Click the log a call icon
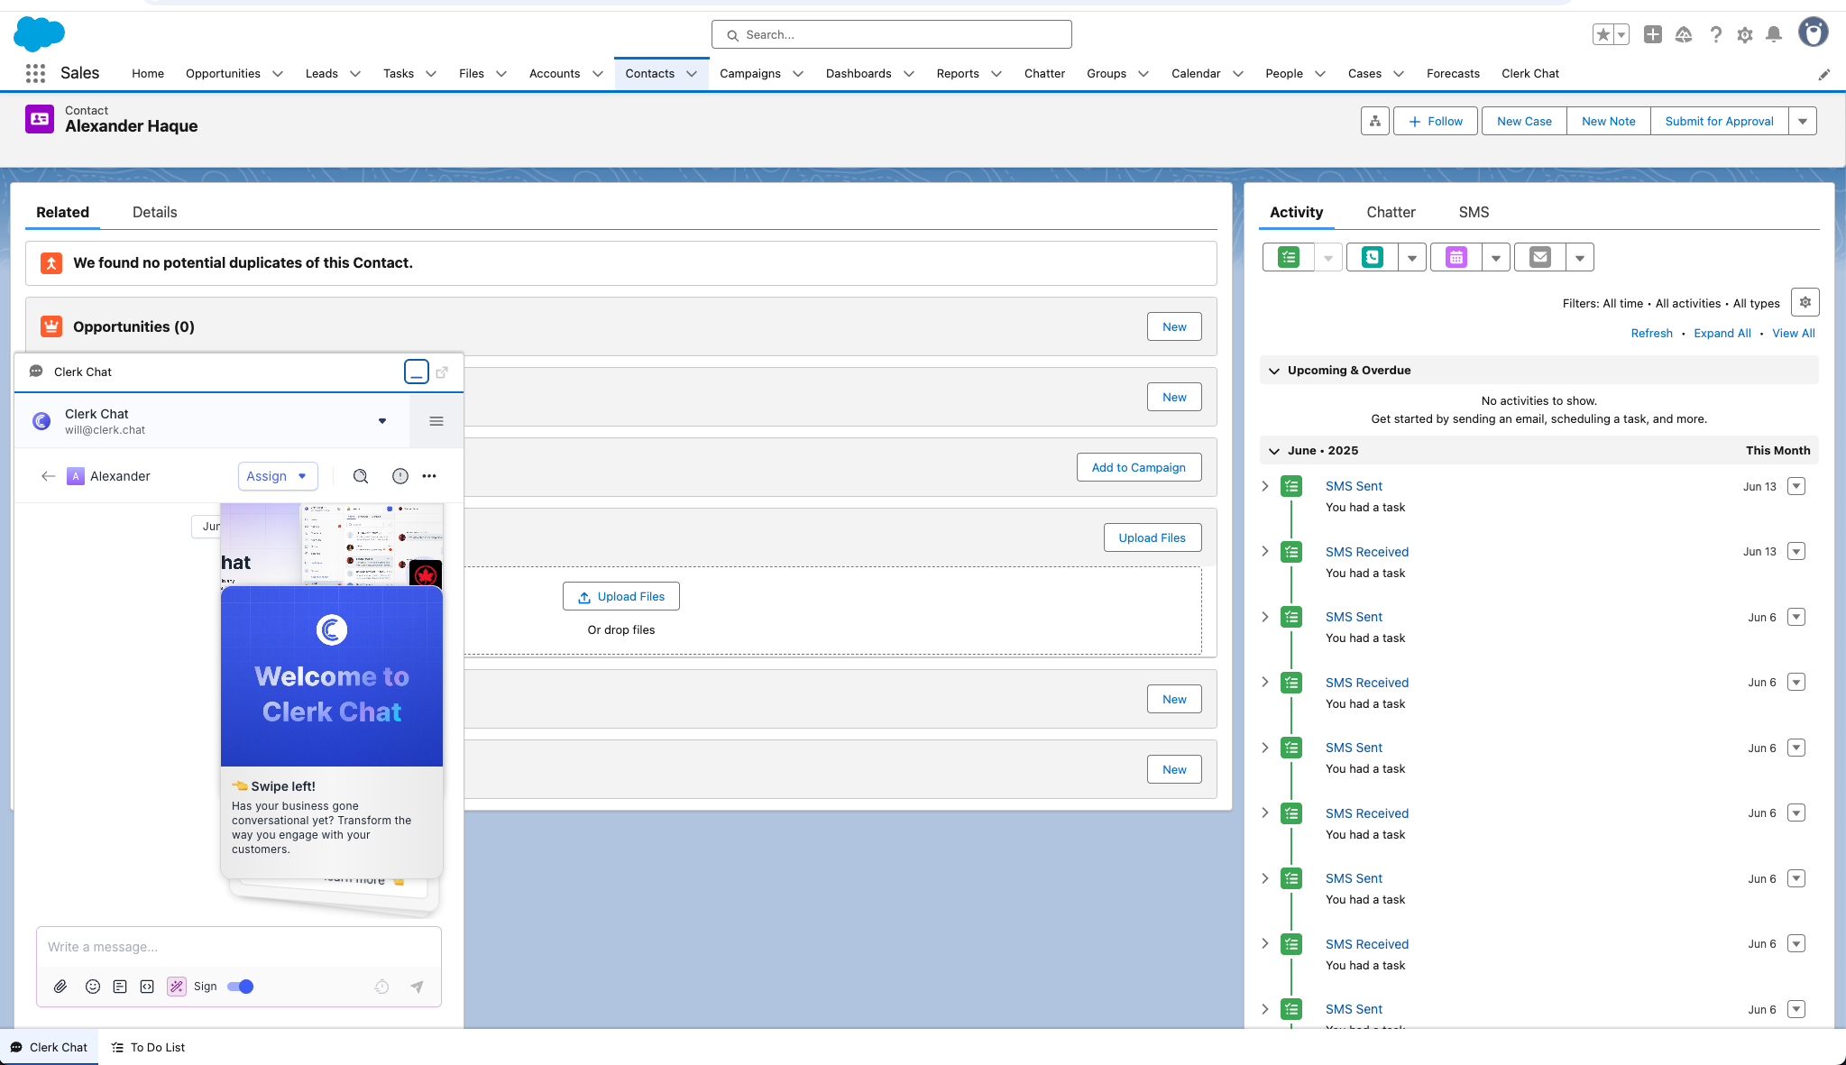 pos(1372,258)
